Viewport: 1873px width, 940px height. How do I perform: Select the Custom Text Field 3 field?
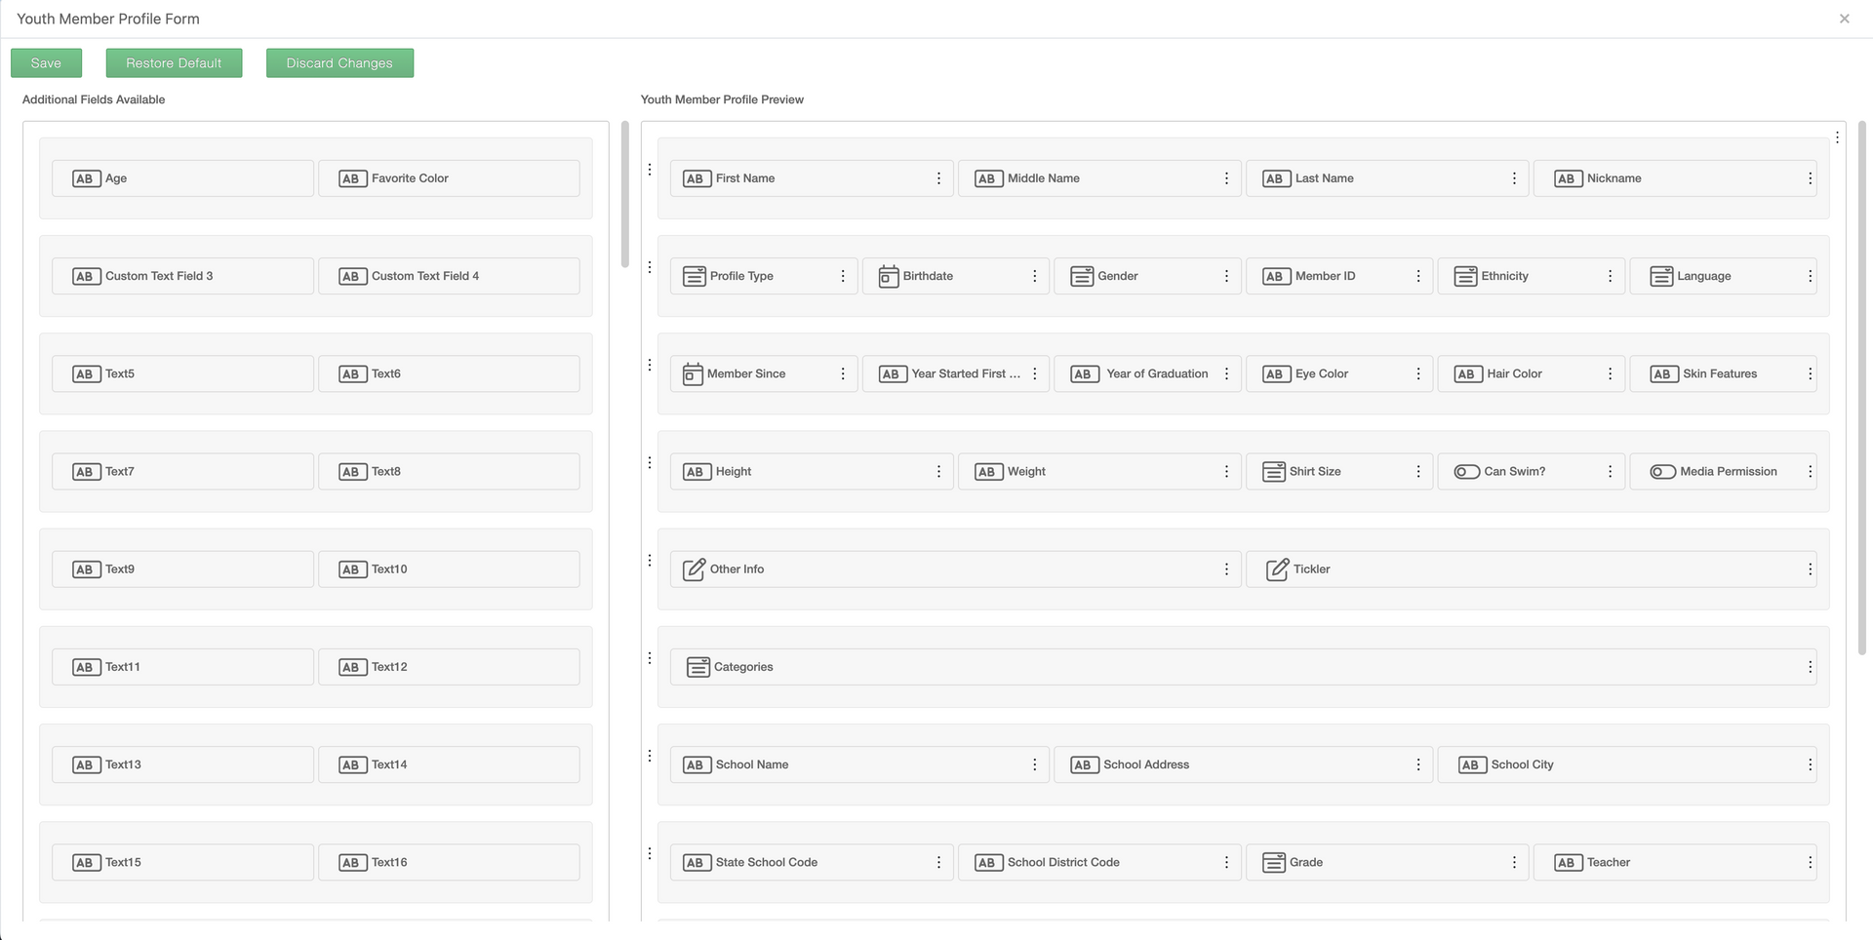[x=183, y=276]
